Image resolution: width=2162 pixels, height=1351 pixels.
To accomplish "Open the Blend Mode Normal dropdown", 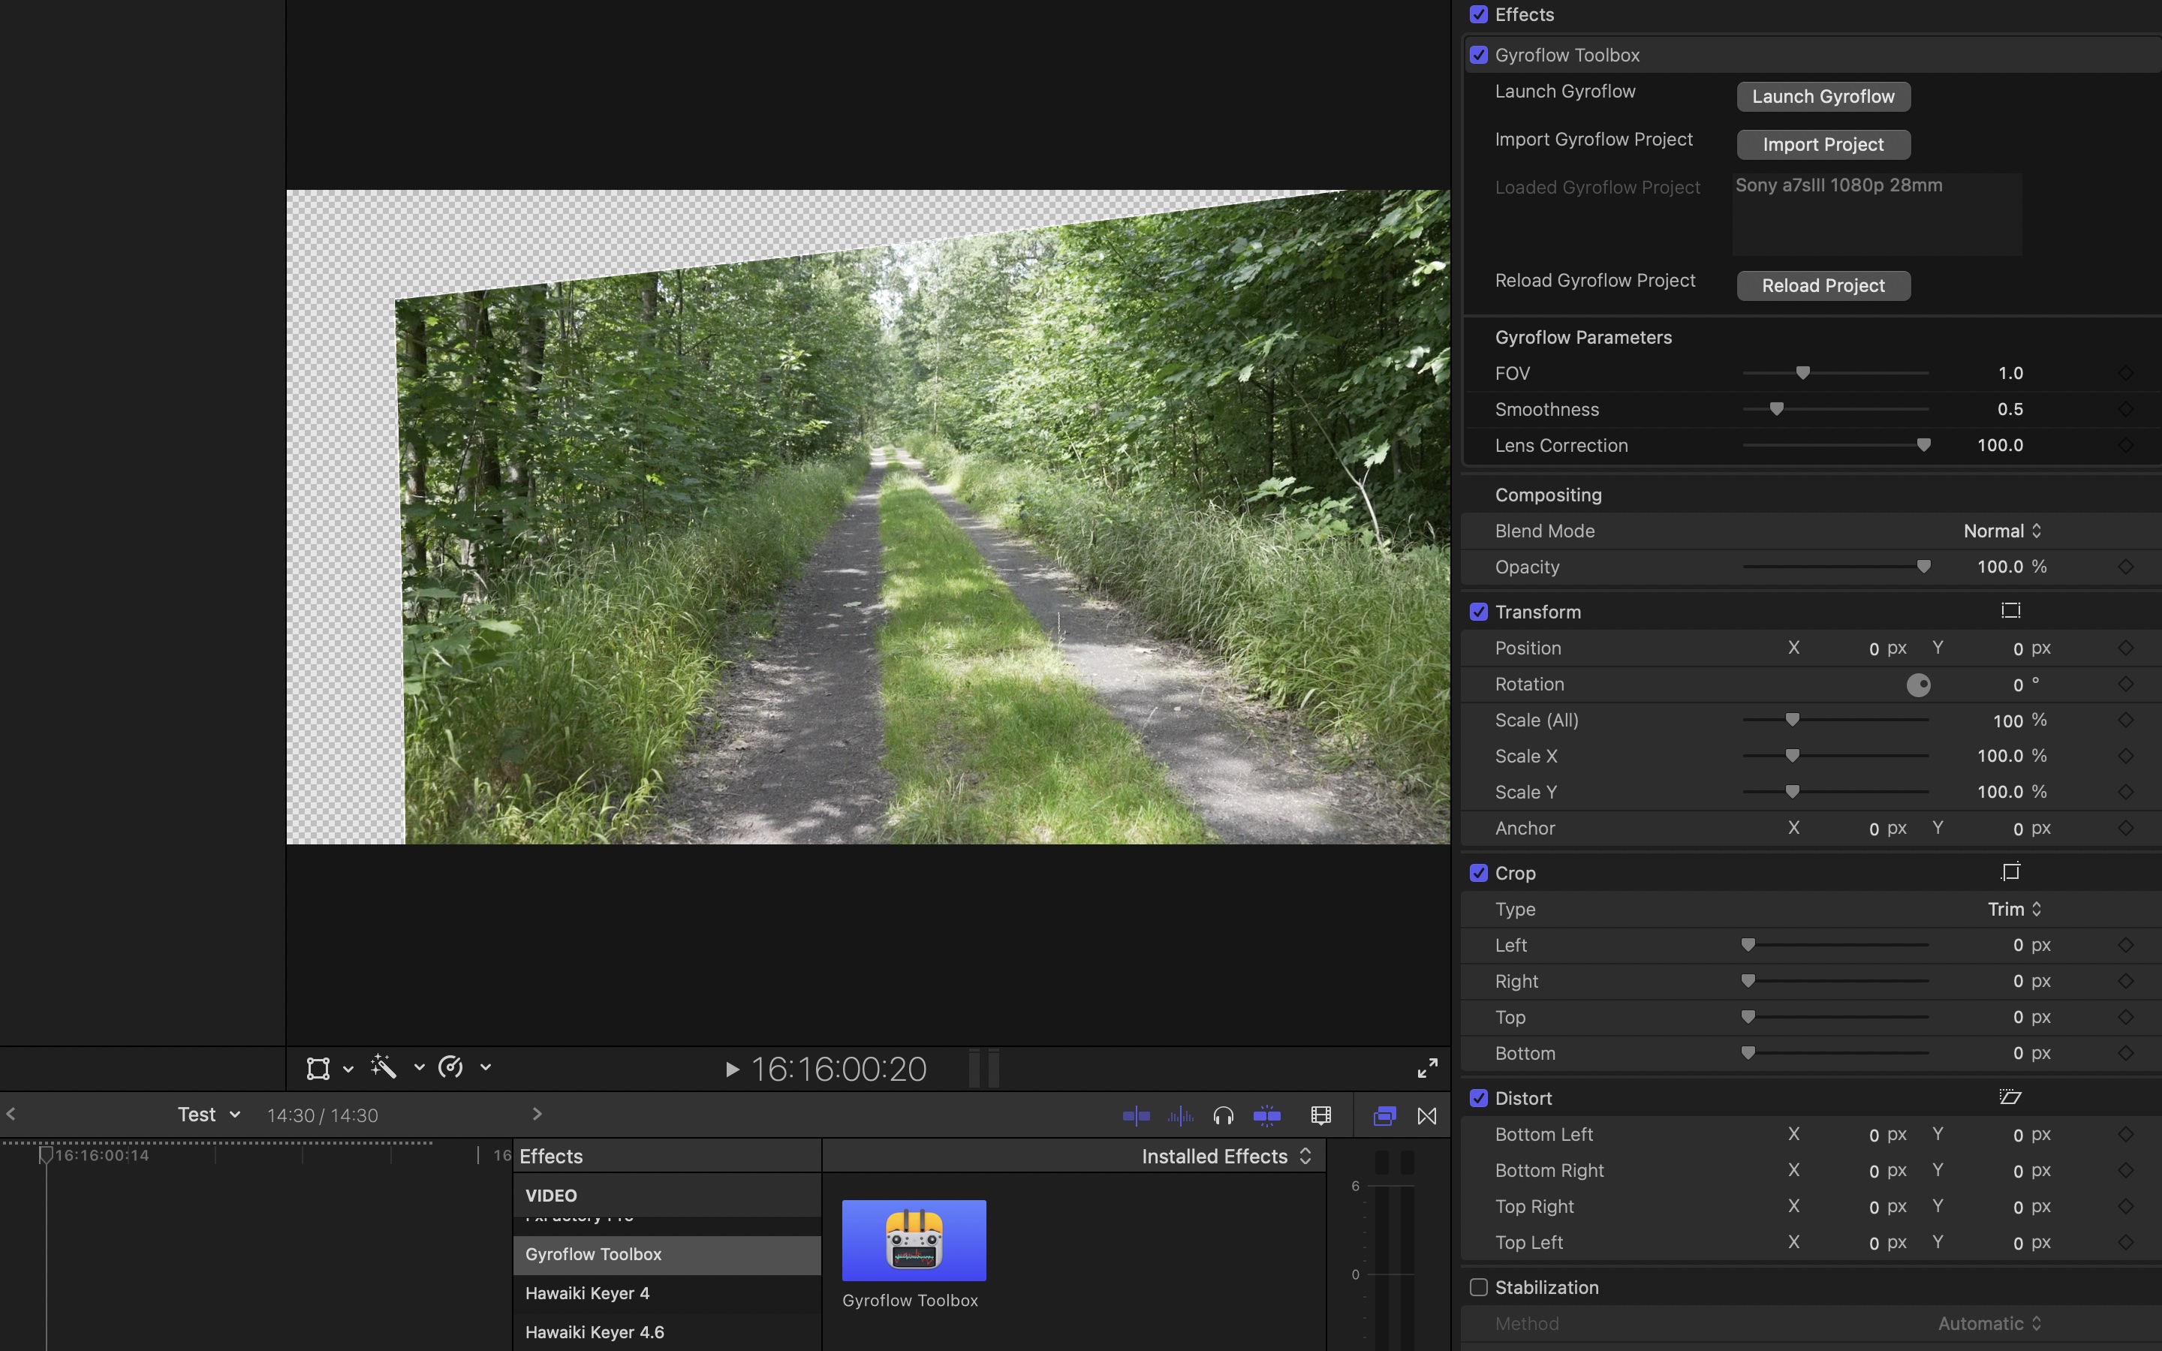I will pos(2002,531).
